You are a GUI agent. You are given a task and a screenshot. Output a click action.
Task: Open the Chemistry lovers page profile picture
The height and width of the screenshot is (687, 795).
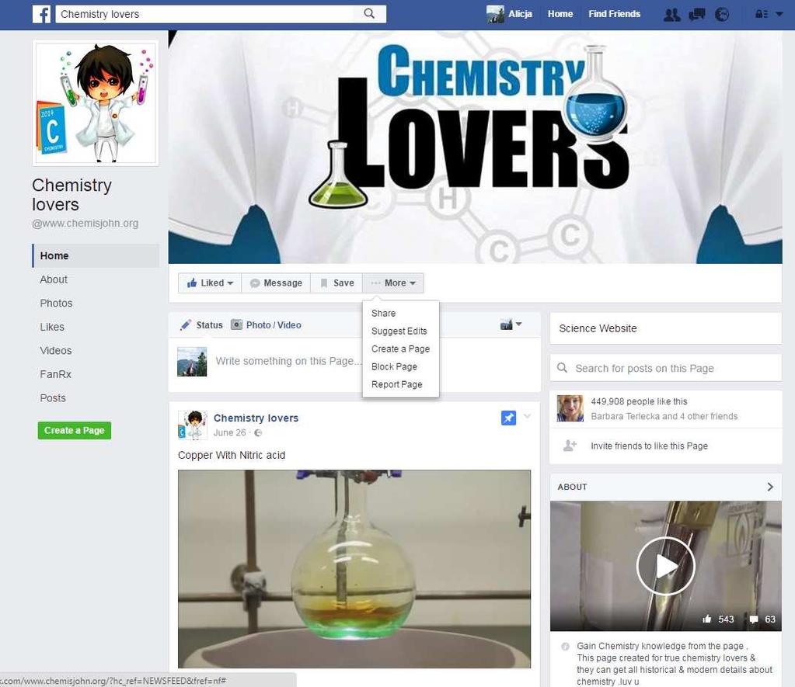96,103
